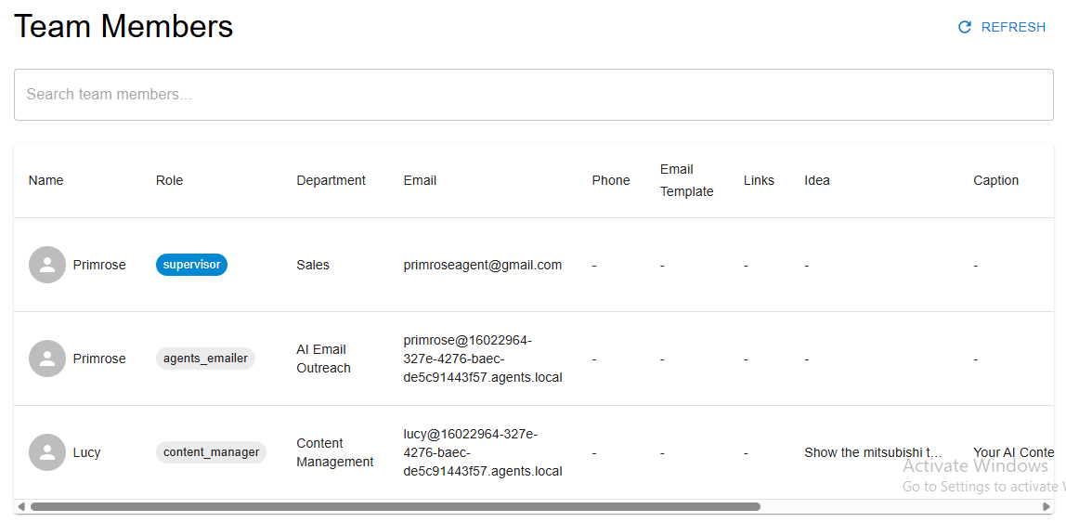Select the agents_emailer role chip
This screenshot has height=522, width=1066.
[205, 359]
